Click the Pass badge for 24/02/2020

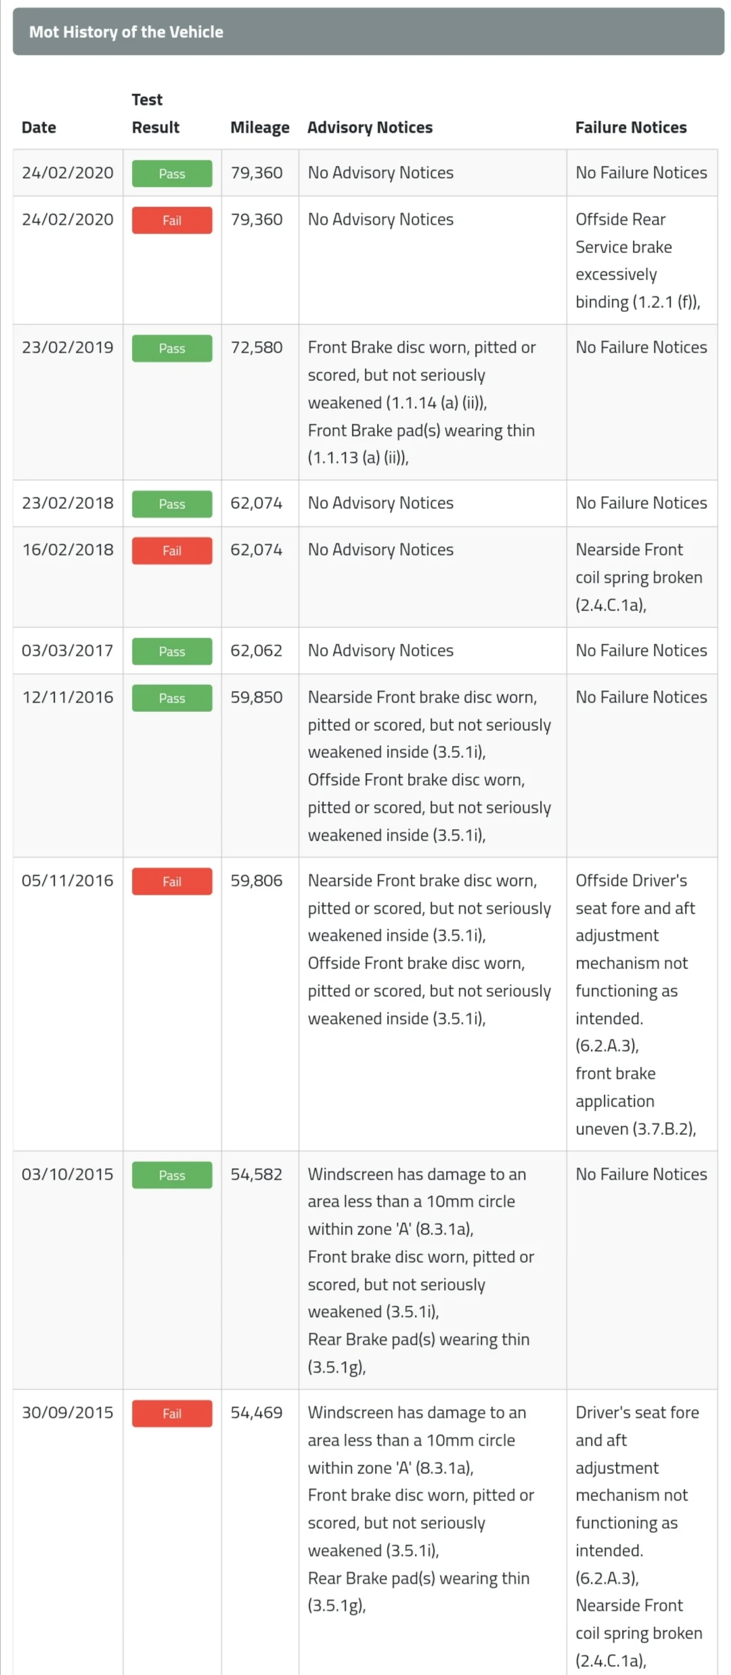[172, 173]
